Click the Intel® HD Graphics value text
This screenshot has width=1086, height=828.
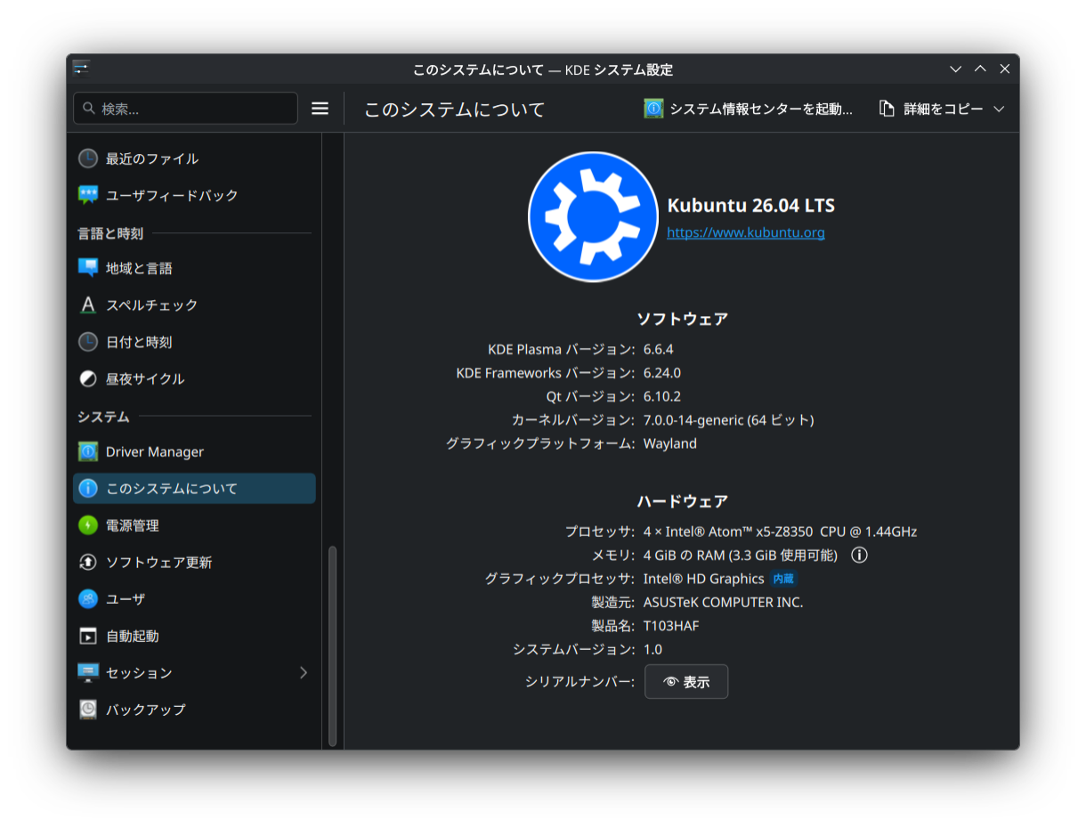704,579
